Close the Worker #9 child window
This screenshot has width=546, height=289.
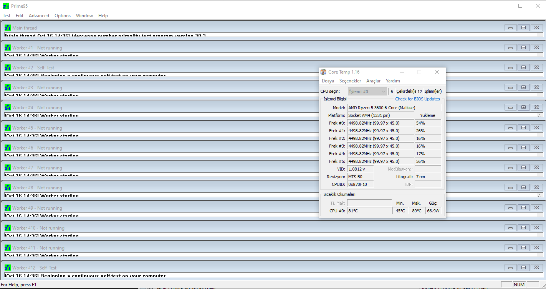click(536, 208)
